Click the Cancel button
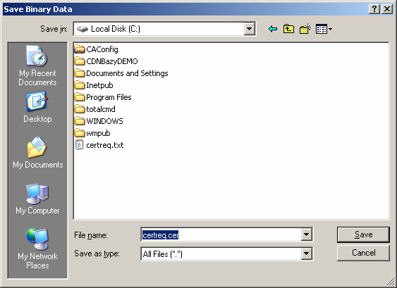The height and width of the screenshot is (288, 397). (x=363, y=253)
